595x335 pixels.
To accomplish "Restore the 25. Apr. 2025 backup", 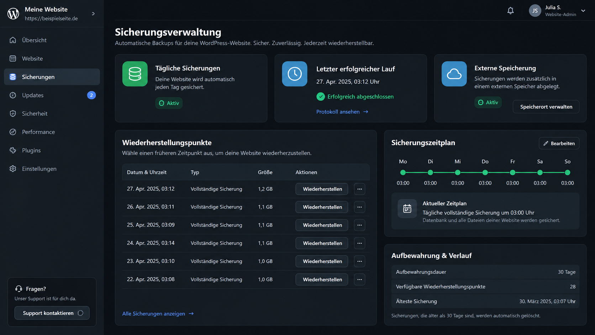I will [x=322, y=225].
